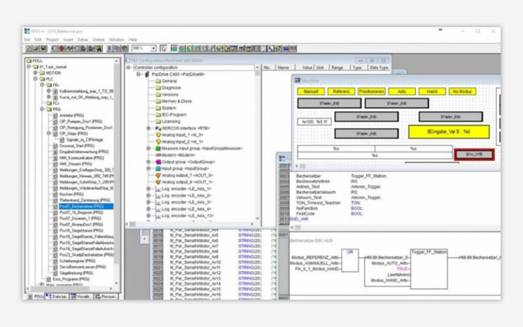
Task: Click the Measure input group icon
Action: [x=158, y=148]
